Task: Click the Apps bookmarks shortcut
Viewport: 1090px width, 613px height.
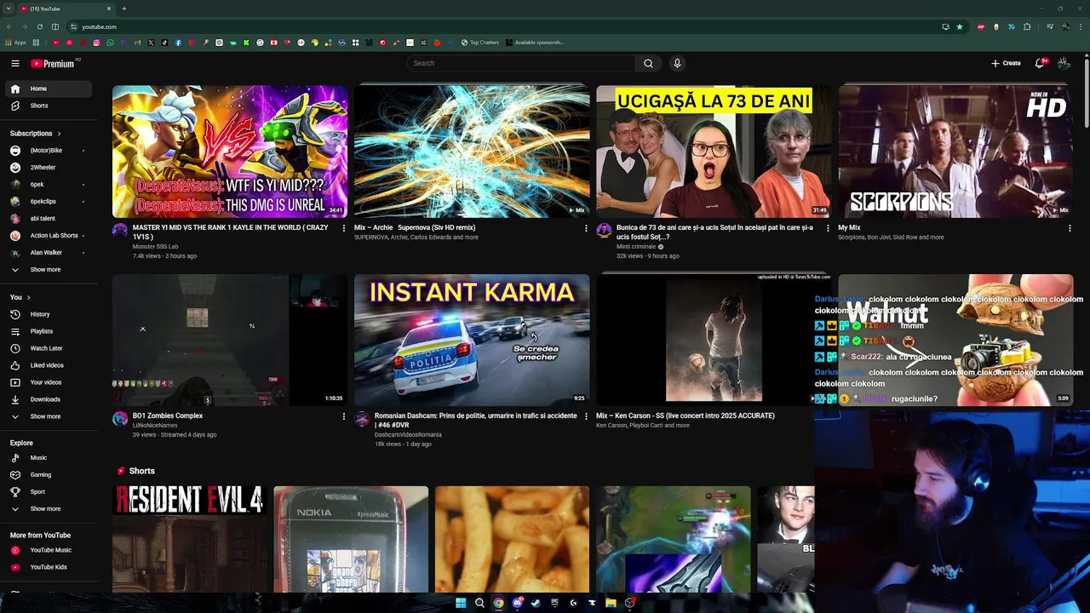Action: click(15, 43)
